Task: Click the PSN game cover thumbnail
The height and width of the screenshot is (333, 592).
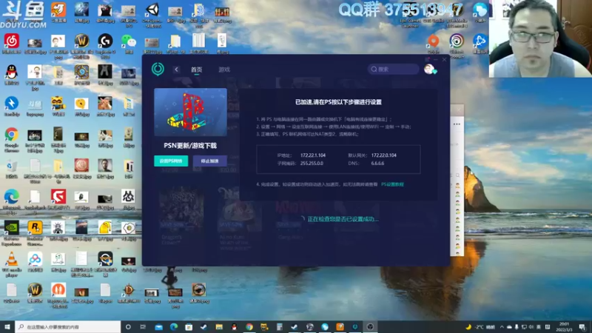Action: [191, 112]
